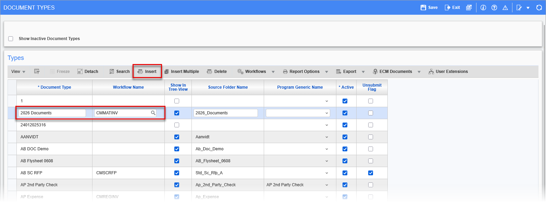Click the Workflows button label
The height and width of the screenshot is (202, 546).
(x=256, y=72)
